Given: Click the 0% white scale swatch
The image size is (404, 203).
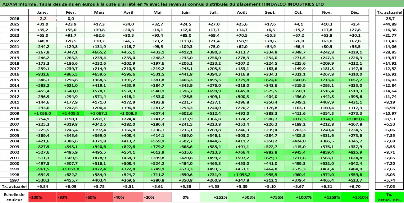Looking at the screenshot, I should 186,197.
